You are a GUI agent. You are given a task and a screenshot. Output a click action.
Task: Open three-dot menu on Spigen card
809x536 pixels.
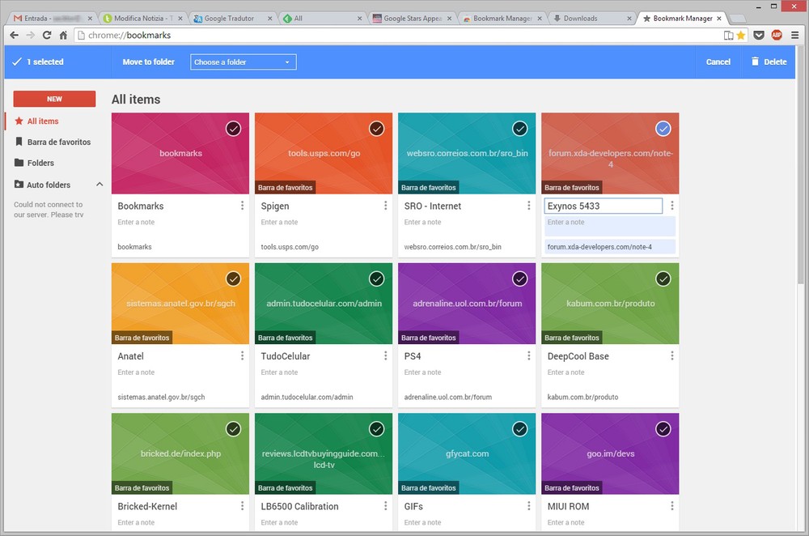click(x=386, y=206)
